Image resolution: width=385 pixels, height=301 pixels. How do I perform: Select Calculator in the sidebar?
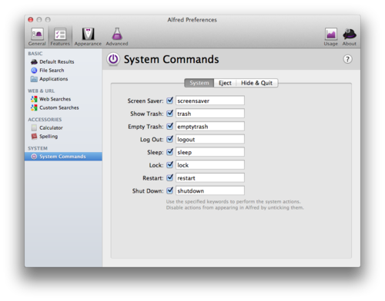pos(51,127)
